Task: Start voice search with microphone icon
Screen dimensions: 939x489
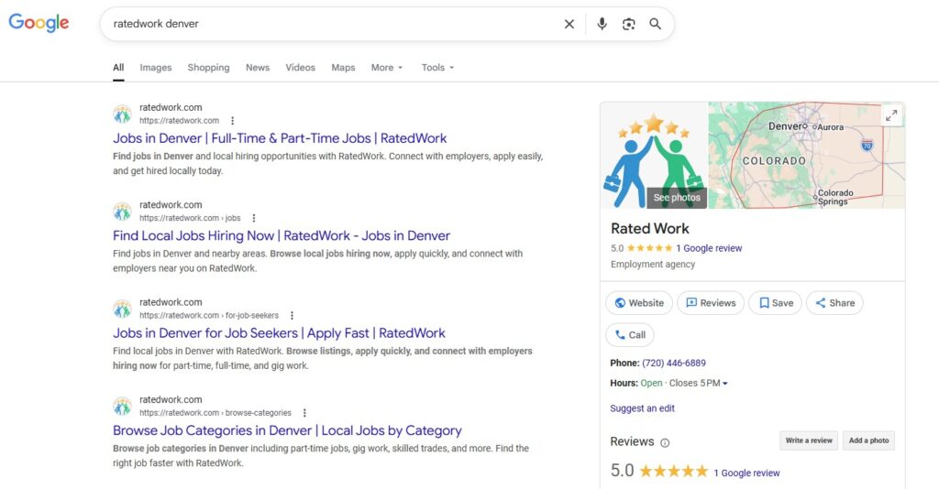Action: [602, 24]
